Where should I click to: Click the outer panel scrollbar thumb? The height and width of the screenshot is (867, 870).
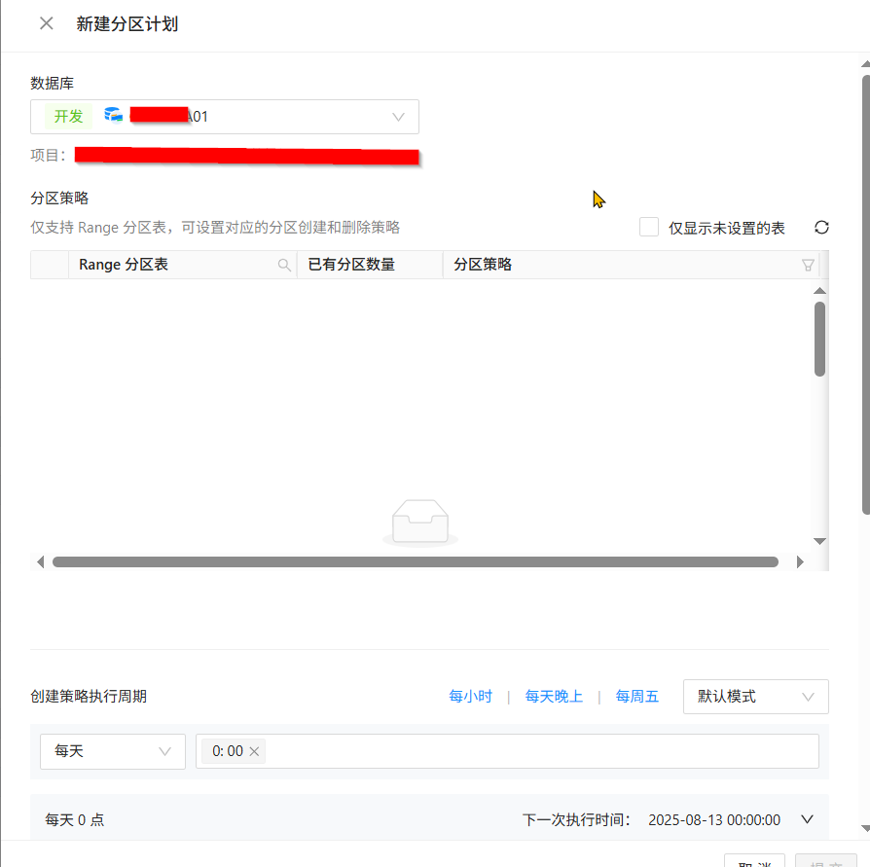865,295
